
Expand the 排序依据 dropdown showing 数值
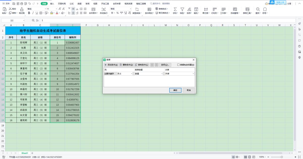[149, 74]
